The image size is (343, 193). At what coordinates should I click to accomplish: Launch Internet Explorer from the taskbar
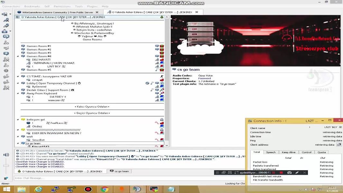click(38, 189)
